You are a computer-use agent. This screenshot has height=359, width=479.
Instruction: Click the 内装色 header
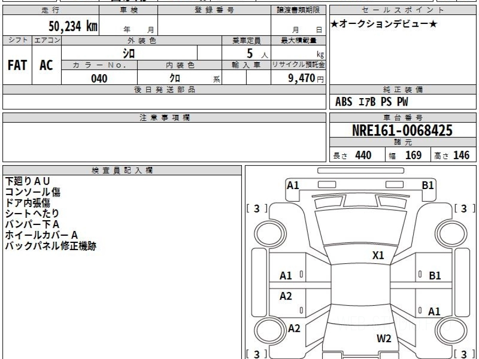[x=180, y=65]
